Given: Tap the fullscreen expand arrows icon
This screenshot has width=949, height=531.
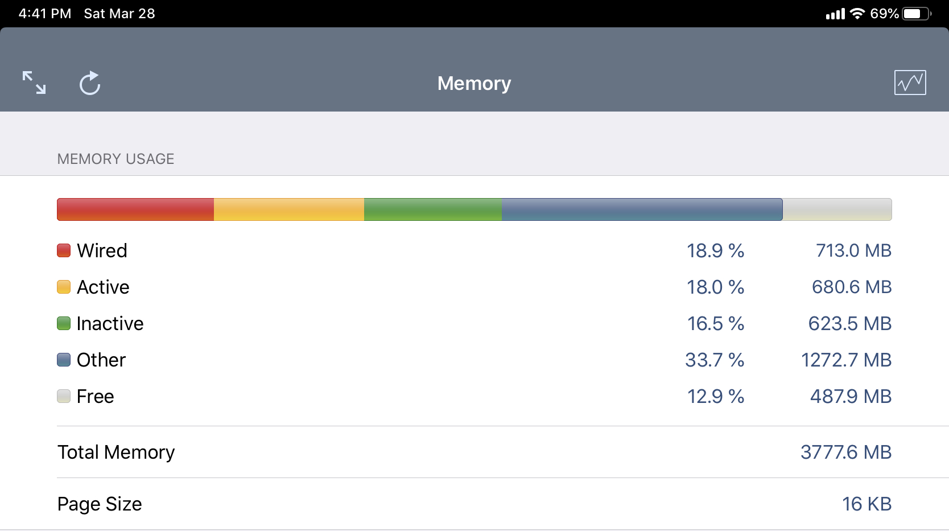Looking at the screenshot, I should [x=34, y=83].
